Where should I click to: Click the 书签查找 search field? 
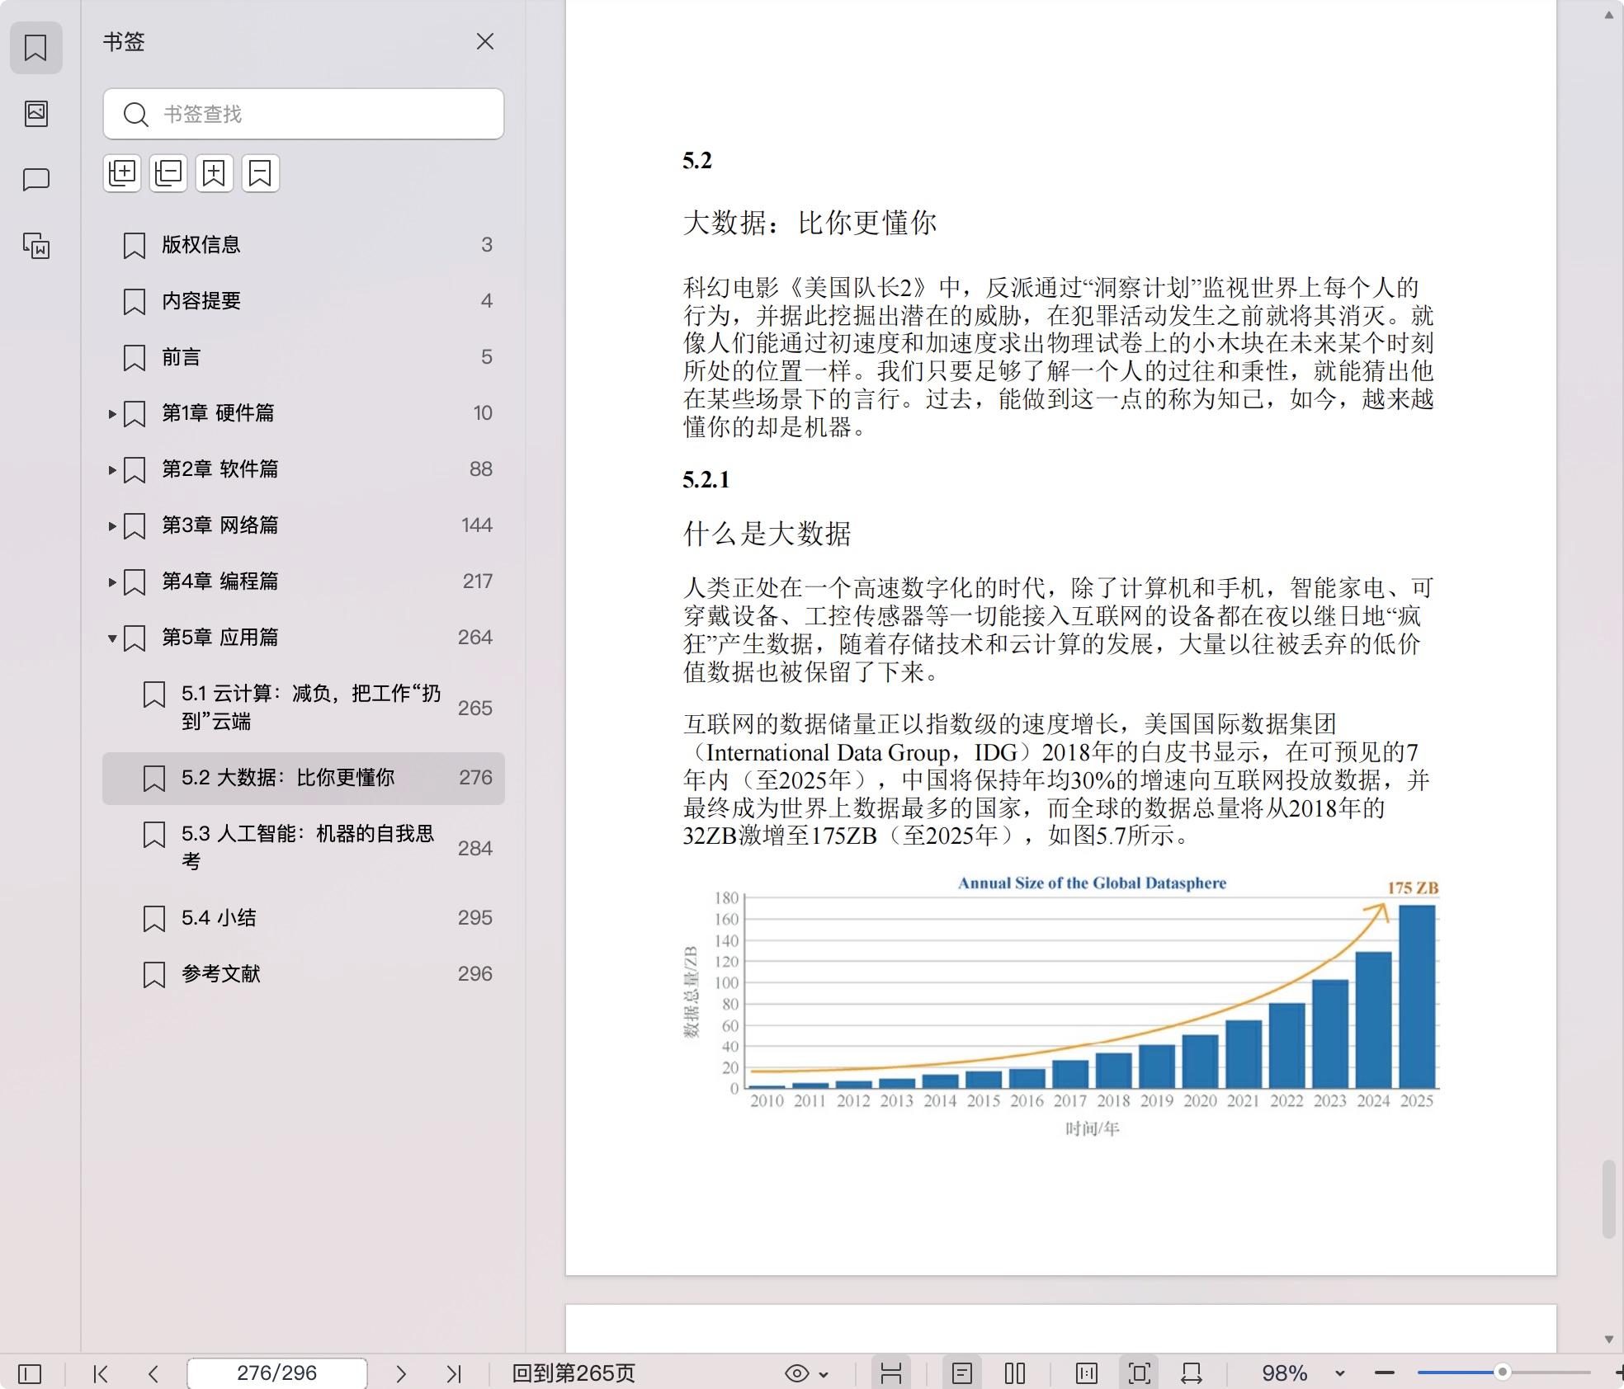303,114
